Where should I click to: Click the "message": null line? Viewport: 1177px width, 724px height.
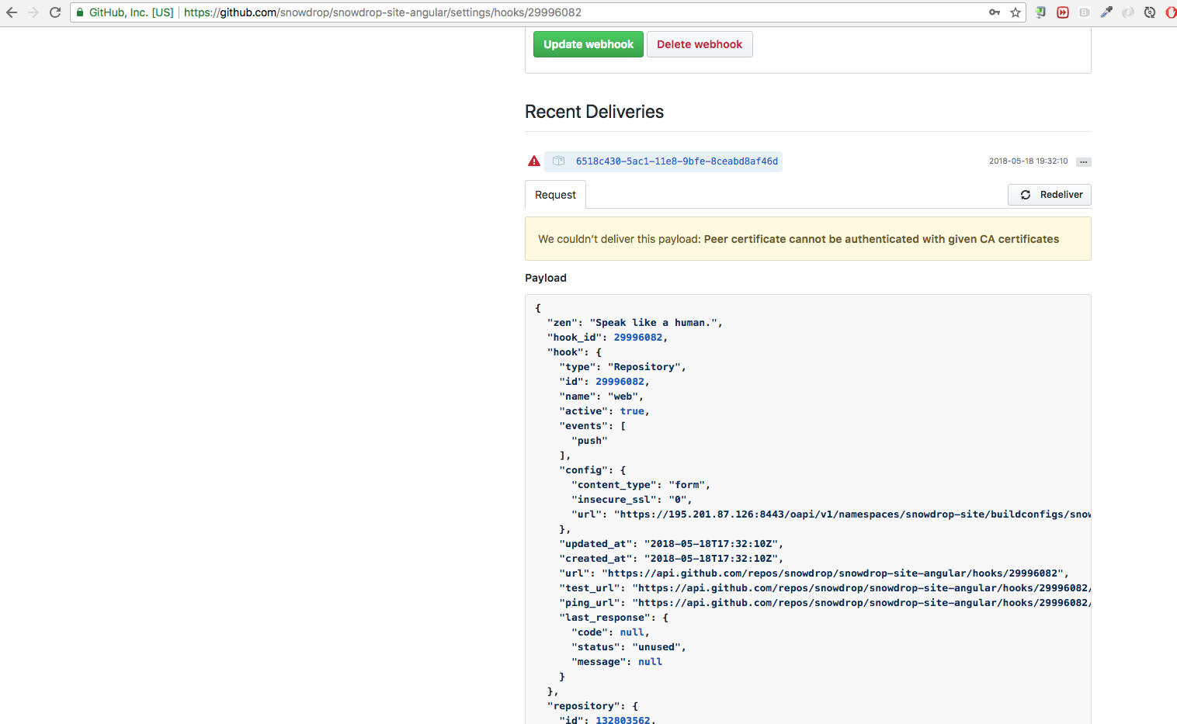tap(617, 662)
